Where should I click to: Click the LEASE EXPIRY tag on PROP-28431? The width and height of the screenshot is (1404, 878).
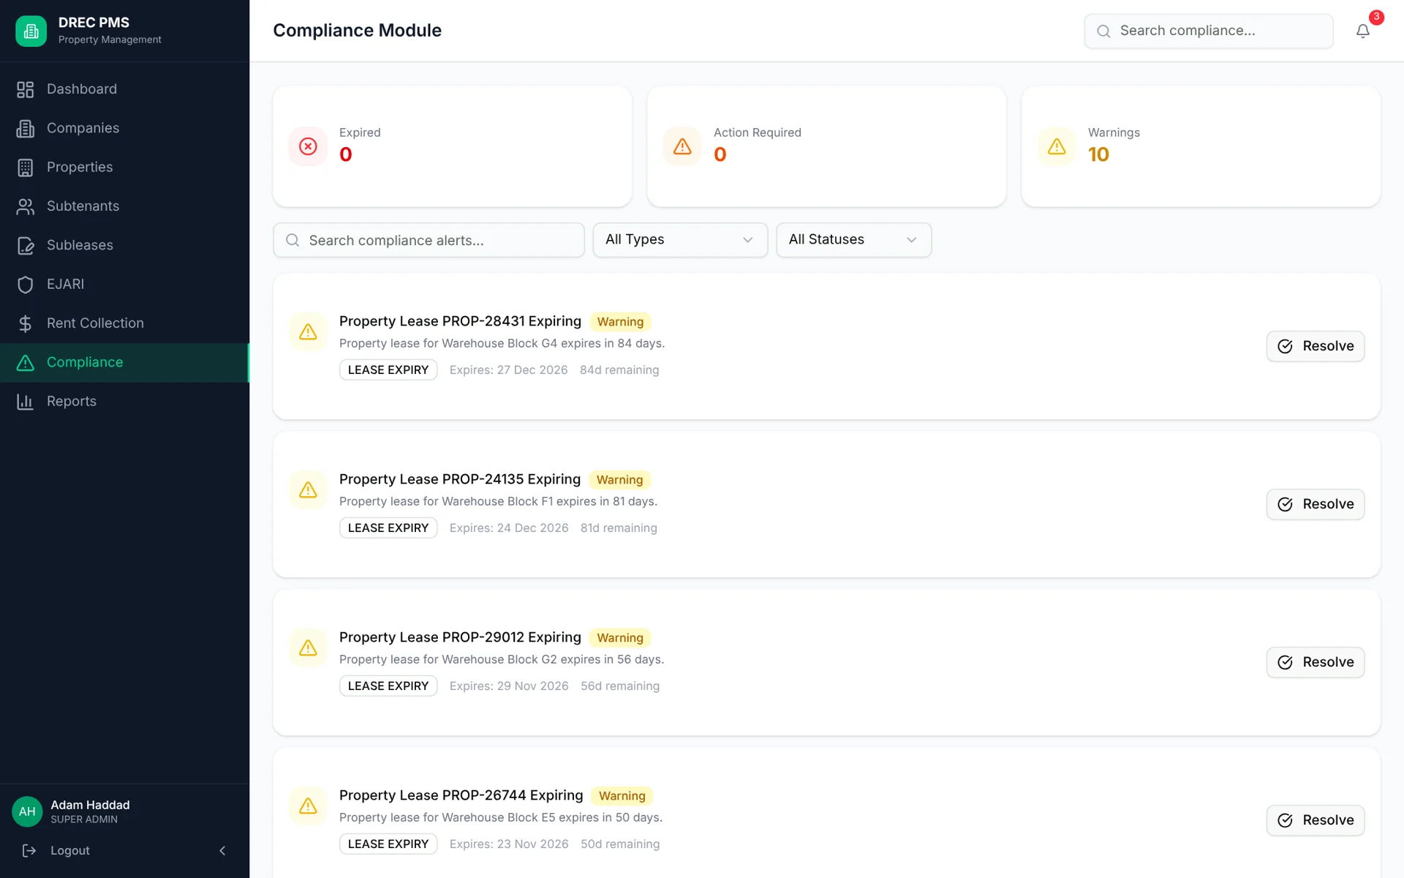pos(388,369)
